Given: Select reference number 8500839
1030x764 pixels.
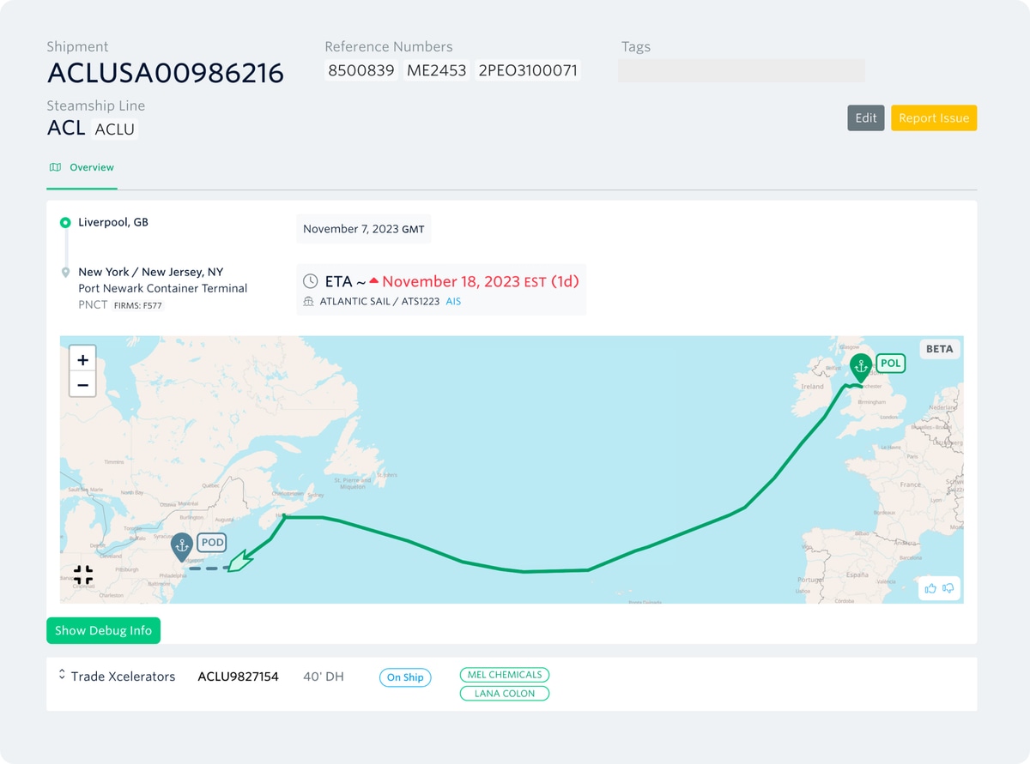Looking at the screenshot, I should pos(360,70).
